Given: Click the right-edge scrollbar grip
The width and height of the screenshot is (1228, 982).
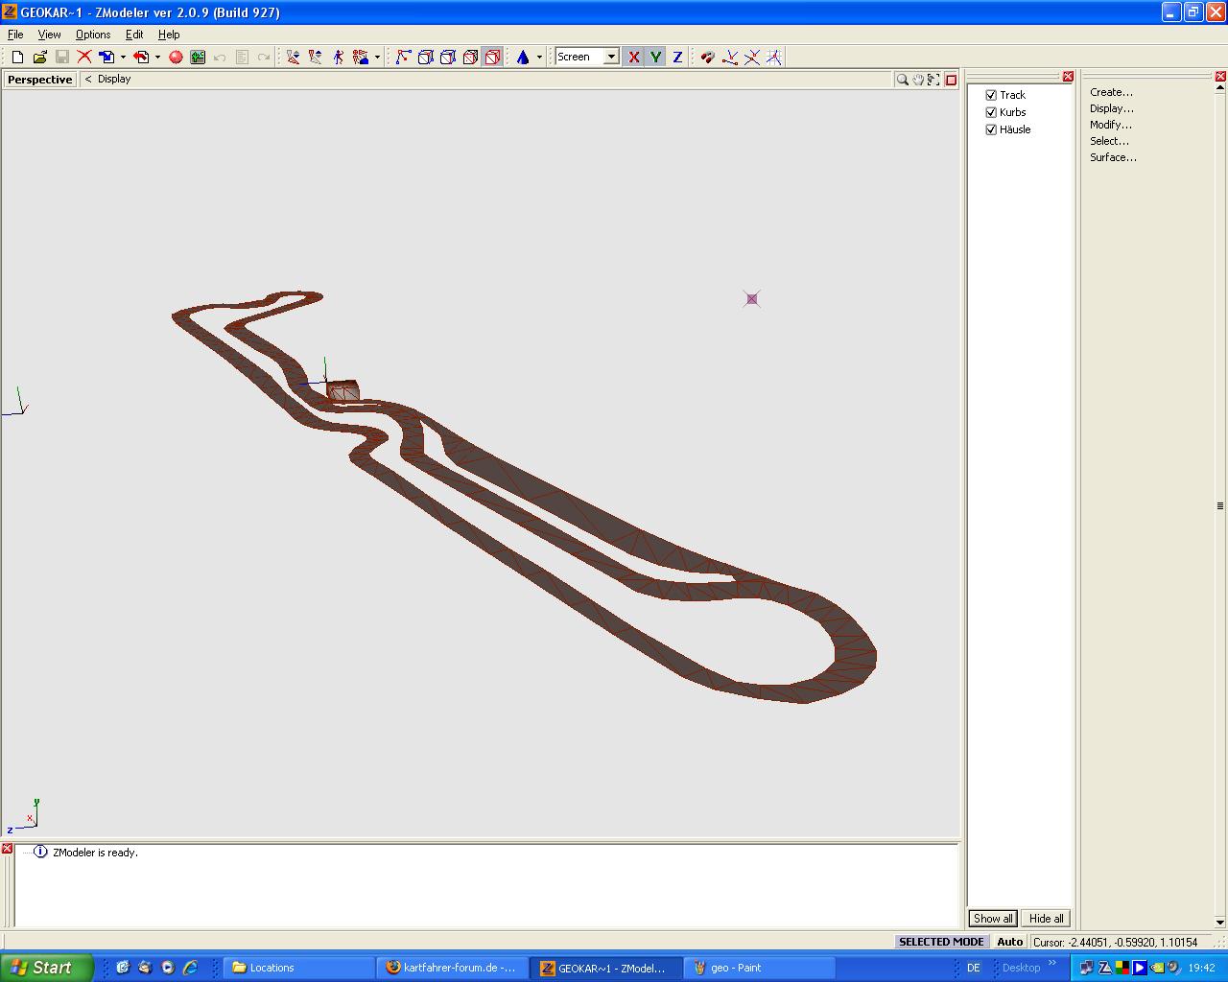Looking at the screenshot, I should (x=1220, y=505).
